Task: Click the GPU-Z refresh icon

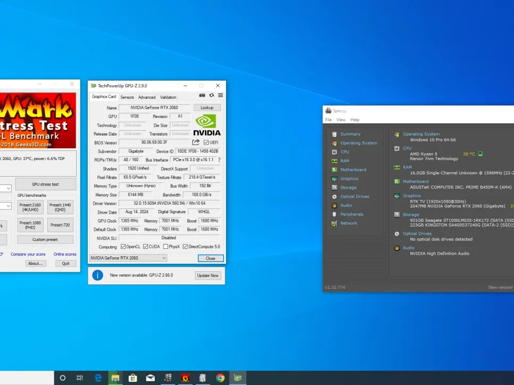Action: pyautogui.click(x=211, y=95)
